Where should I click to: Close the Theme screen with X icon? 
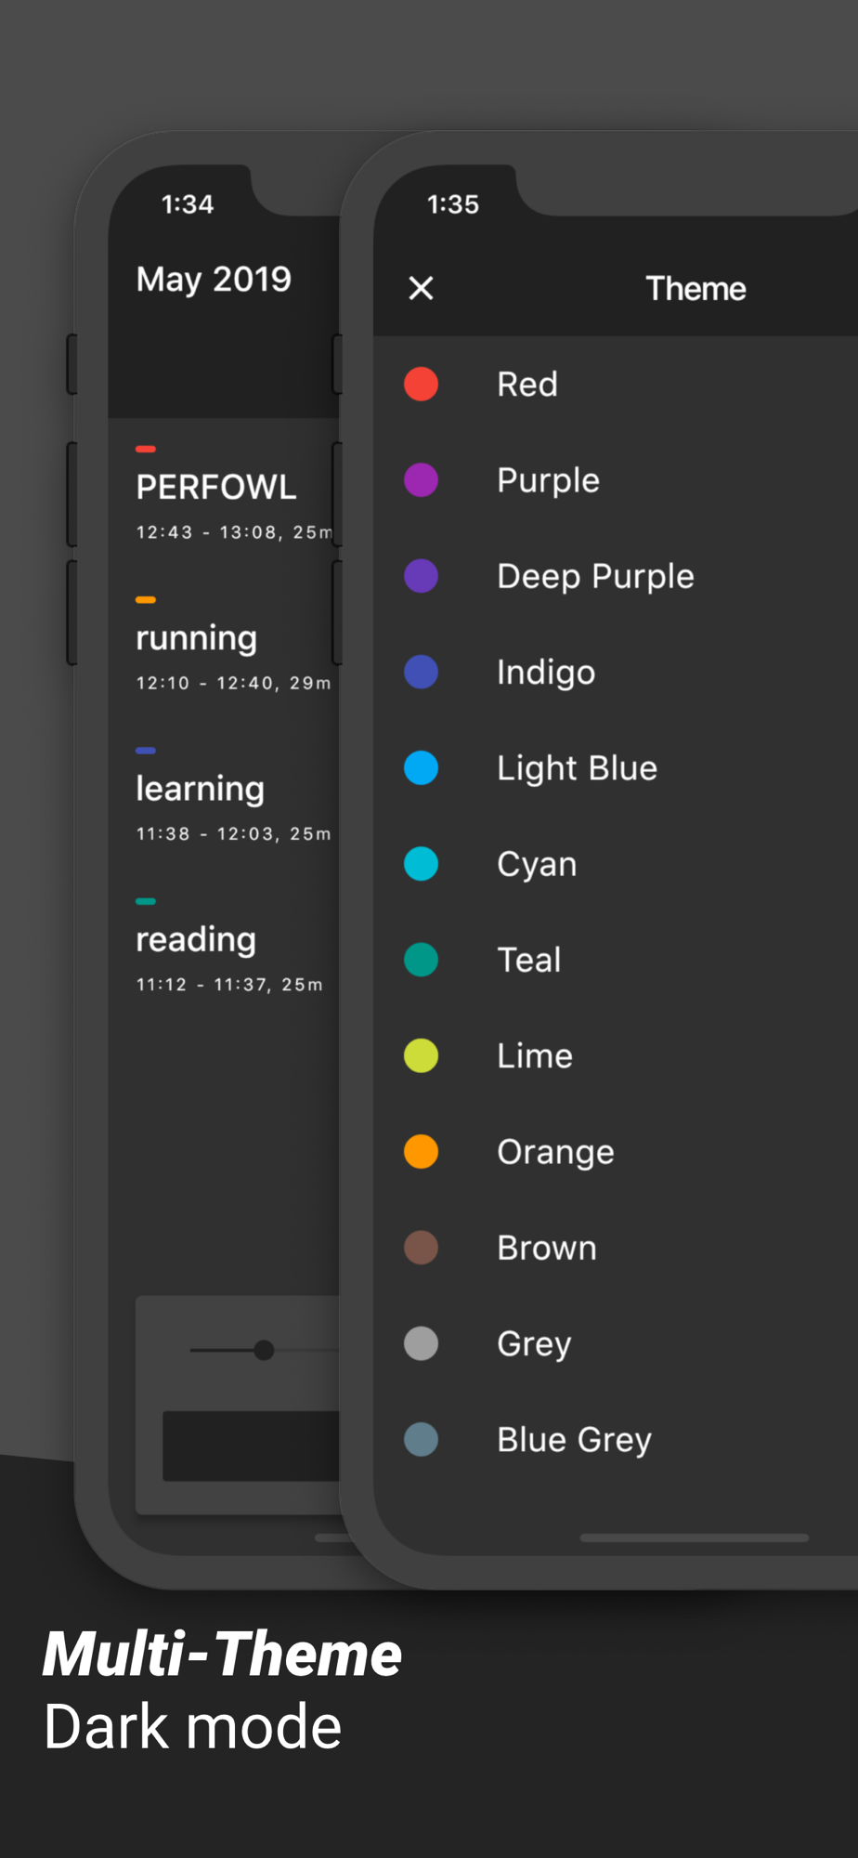(x=421, y=288)
